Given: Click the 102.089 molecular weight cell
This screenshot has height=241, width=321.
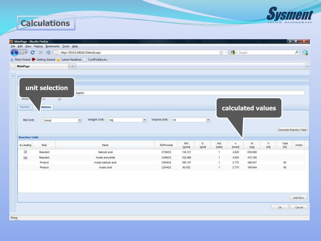Looking at the screenshot, I should 186,158.
